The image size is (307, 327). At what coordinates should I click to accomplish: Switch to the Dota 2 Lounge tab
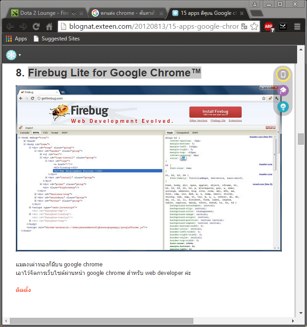coord(43,13)
